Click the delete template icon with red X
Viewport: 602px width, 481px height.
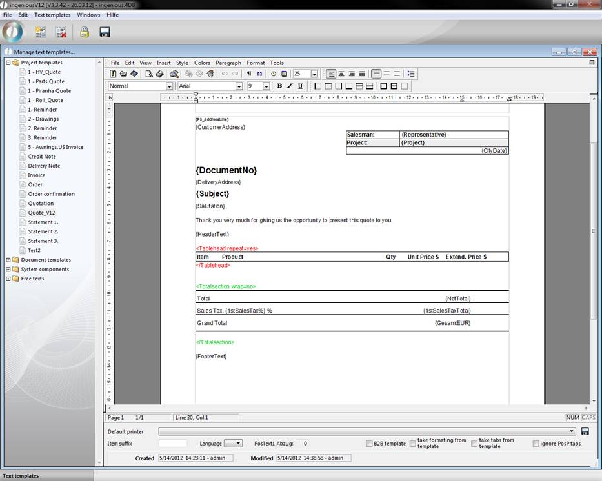[x=61, y=32]
